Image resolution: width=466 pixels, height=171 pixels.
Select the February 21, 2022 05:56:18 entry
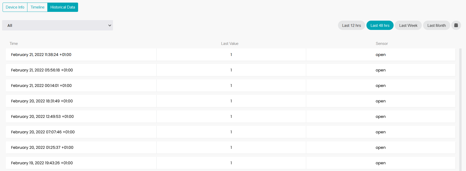[x=231, y=70]
